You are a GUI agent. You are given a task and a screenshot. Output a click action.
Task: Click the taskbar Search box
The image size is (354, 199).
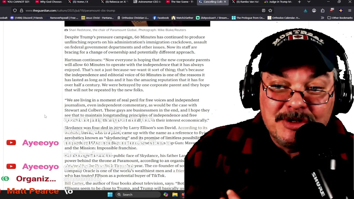[x=137, y=195]
